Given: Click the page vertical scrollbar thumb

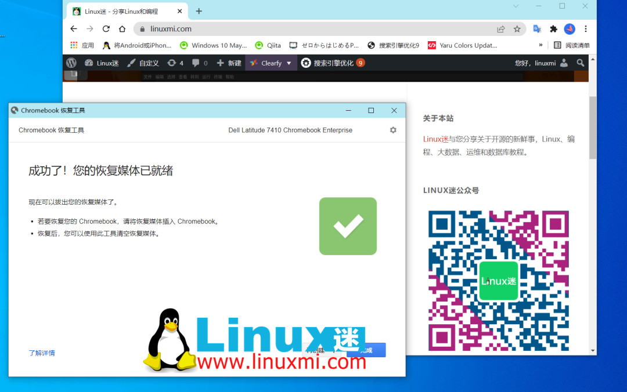Looking at the screenshot, I should (x=593, y=128).
